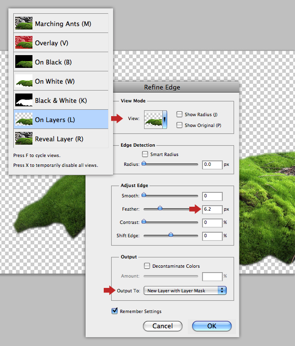
Task: Open the View mode preview dropdown
Action: click(x=155, y=120)
